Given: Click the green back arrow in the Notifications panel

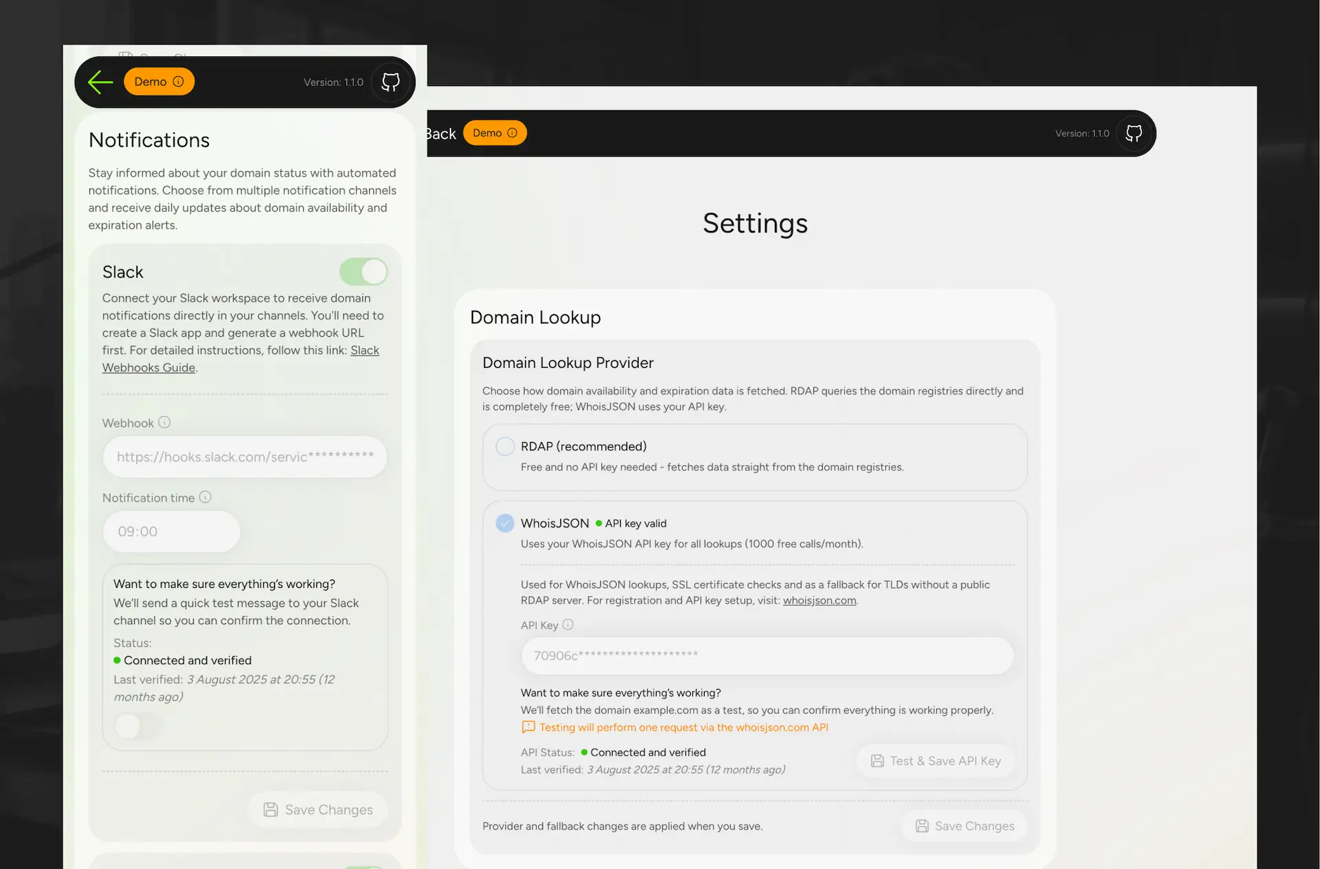Looking at the screenshot, I should 100,82.
